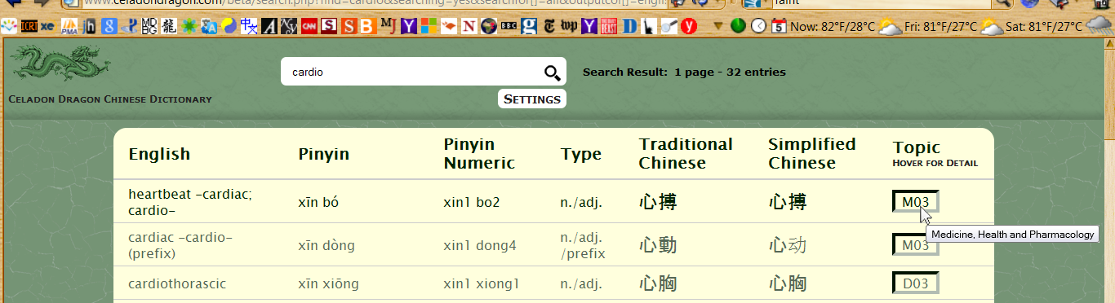
Task: Click the MDBG dictionary bookmark
Action: point(149,26)
